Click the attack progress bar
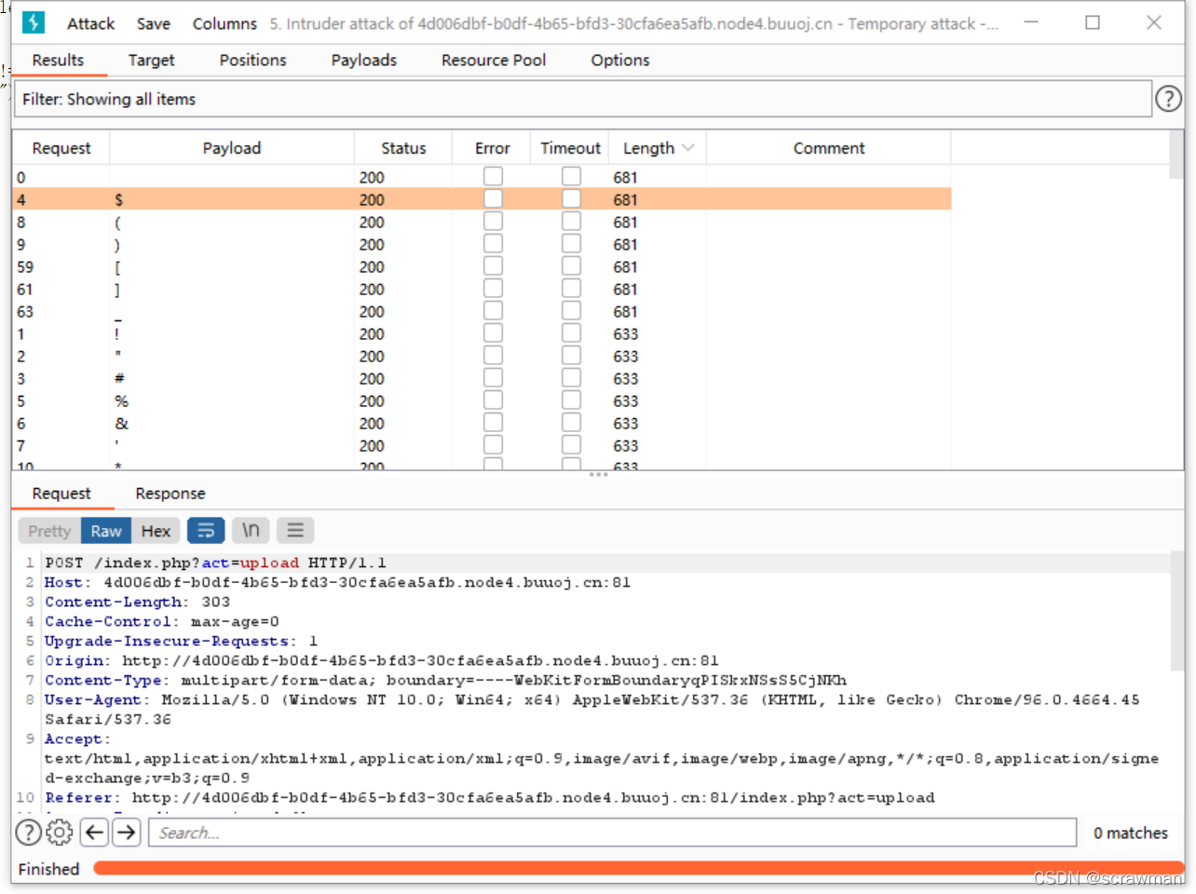Image resolution: width=1196 pixels, height=894 pixels. click(638, 869)
